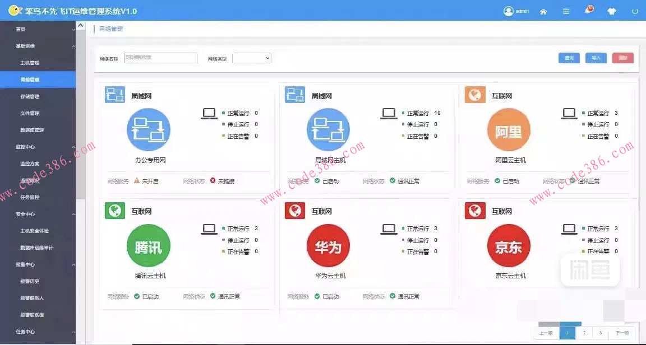Image resolution: width=646 pixels, height=345 pixels.
Task: Click the LAN network icon on 办公专用网 card
Action: click(114, 95)
